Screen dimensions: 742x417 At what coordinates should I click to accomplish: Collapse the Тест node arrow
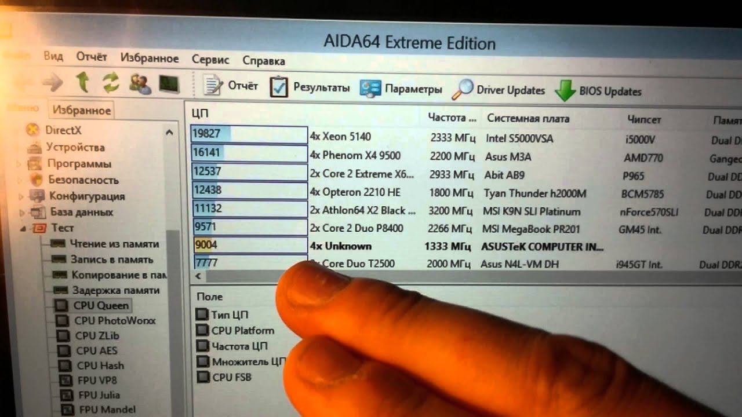click(x=23, y=229)
